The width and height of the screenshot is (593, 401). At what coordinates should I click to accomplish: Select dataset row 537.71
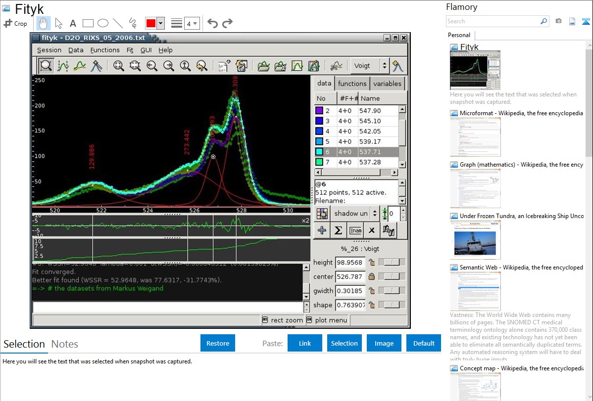356,152
